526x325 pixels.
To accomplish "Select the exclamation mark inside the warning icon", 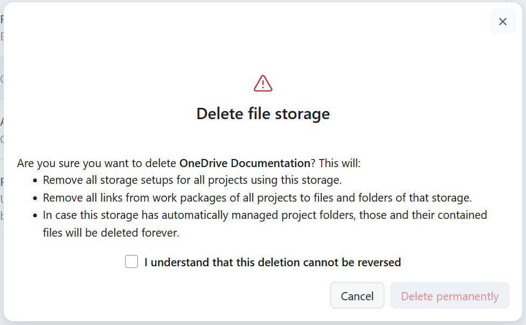I will [262, 84].
